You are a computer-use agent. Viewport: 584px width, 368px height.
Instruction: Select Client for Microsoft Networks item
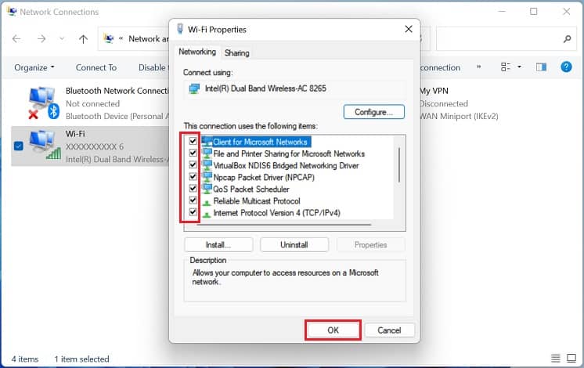click(x=260, y=142)
